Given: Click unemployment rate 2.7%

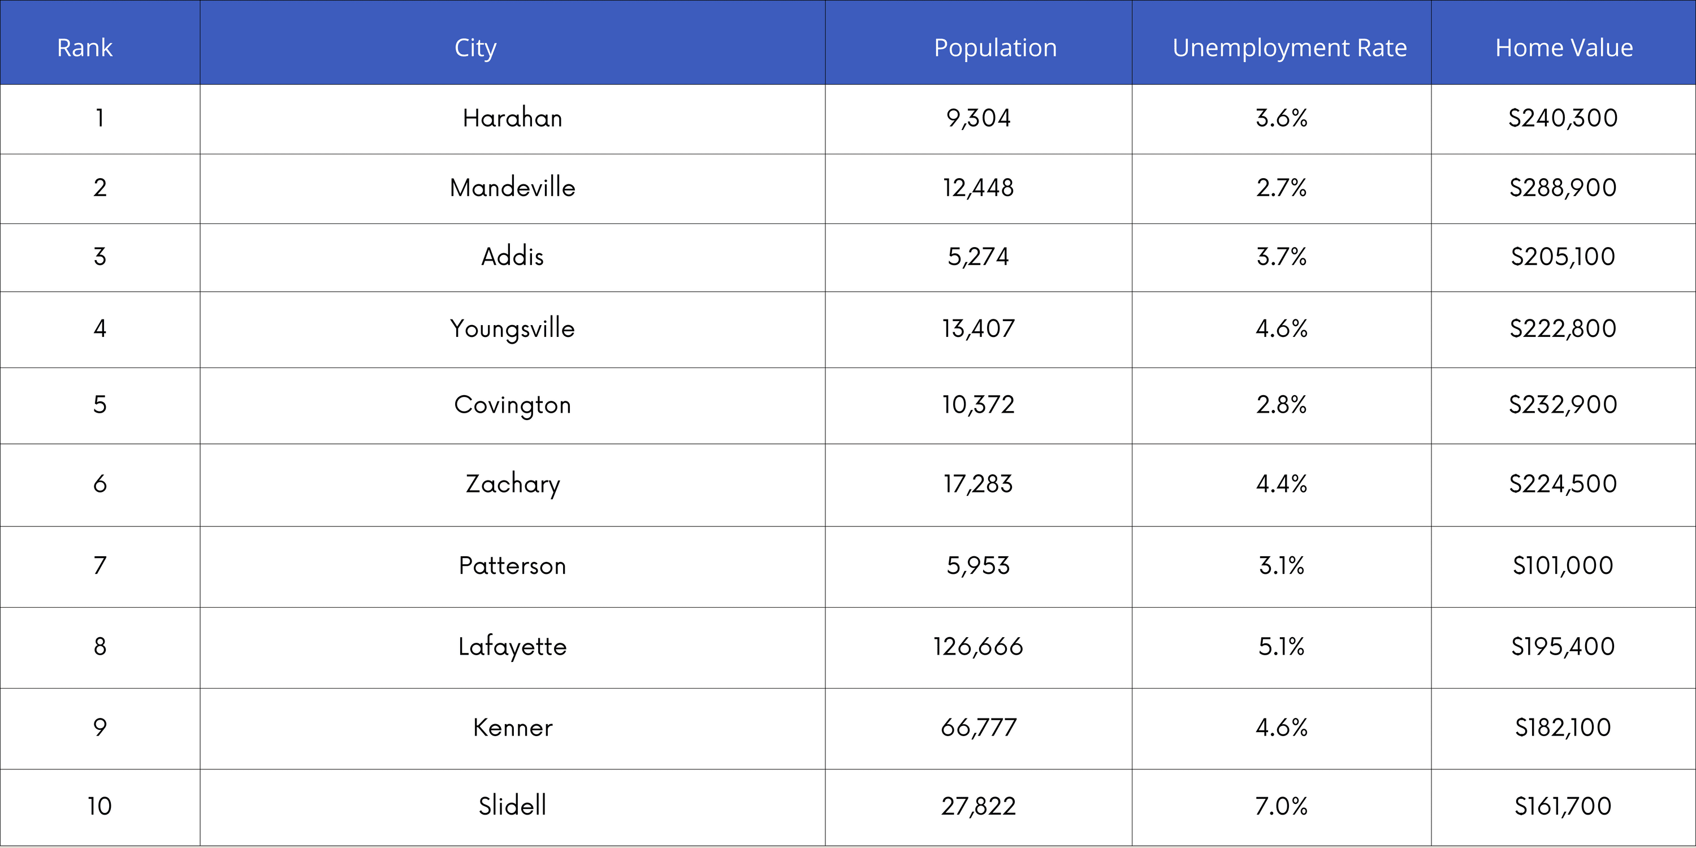Looking at the screenshot, I should pyautogui.click(x=1281, y=188).
